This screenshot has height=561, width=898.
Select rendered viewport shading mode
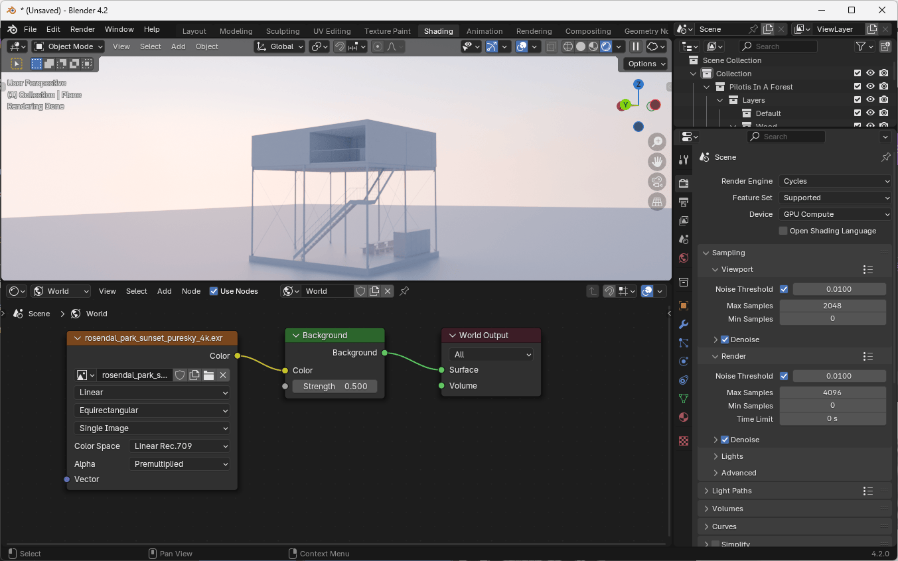pyautogui.click(x=606, y=46)
